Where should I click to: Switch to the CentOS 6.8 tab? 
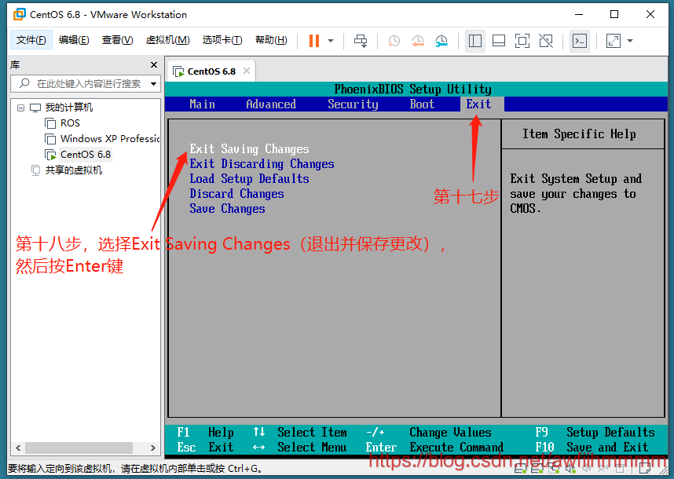click(x=211, y=71)
